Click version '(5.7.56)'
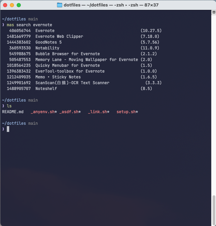The height and width of the screenshot is (226, 216). [150, 42]
